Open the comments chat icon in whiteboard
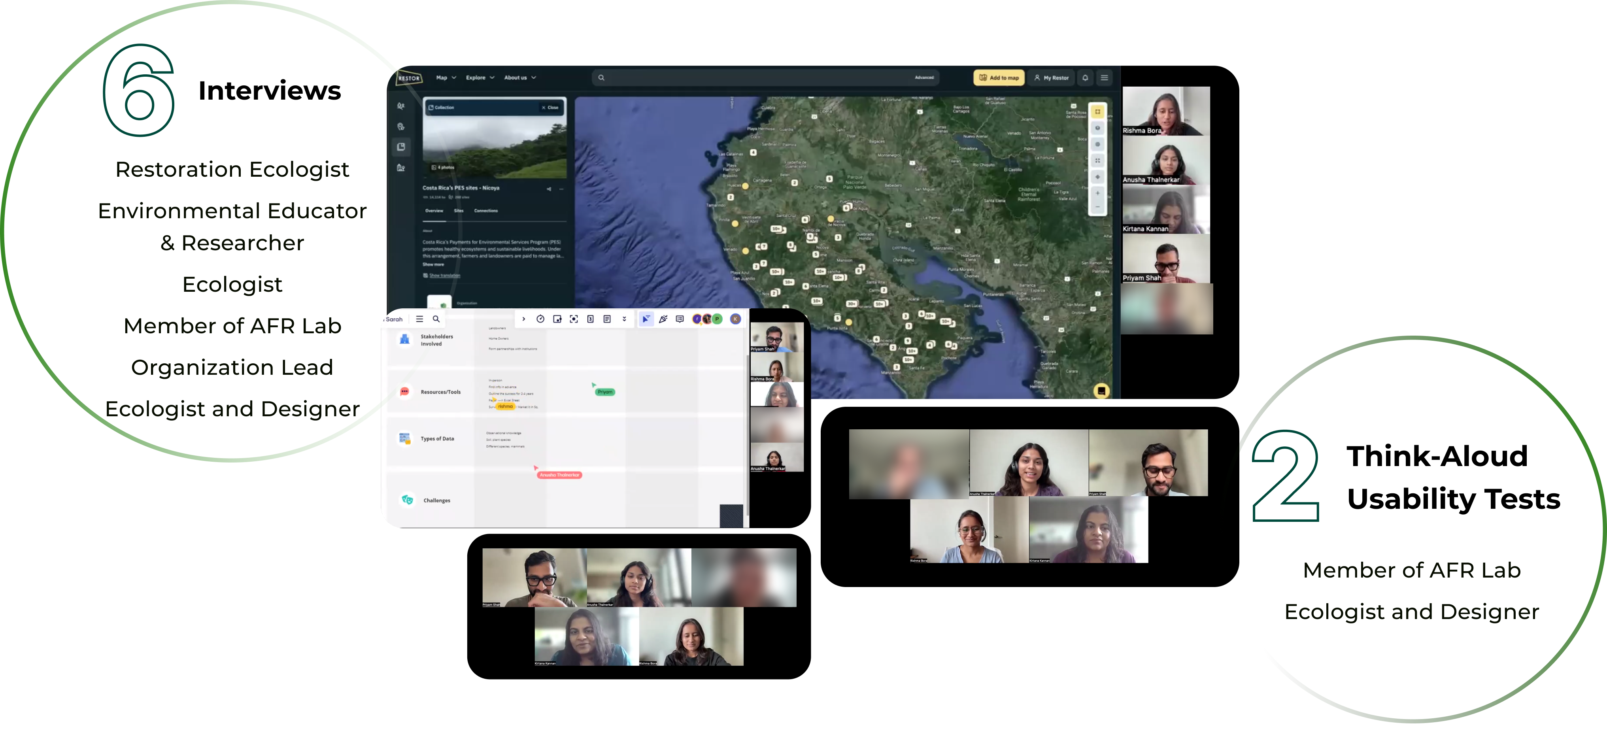The image size is (1607, 742). pyautogui.click(x=679, y=319)
